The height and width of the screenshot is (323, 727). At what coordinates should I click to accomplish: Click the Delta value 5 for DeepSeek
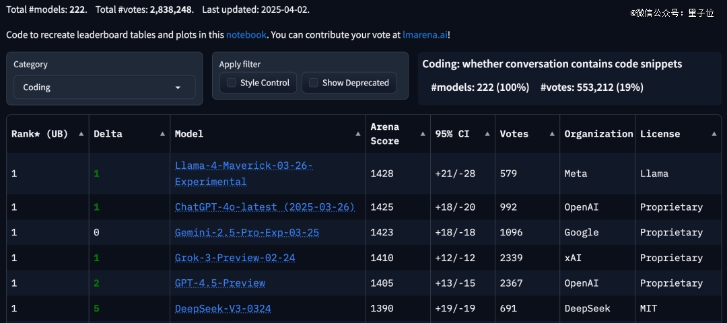(96, 309)
